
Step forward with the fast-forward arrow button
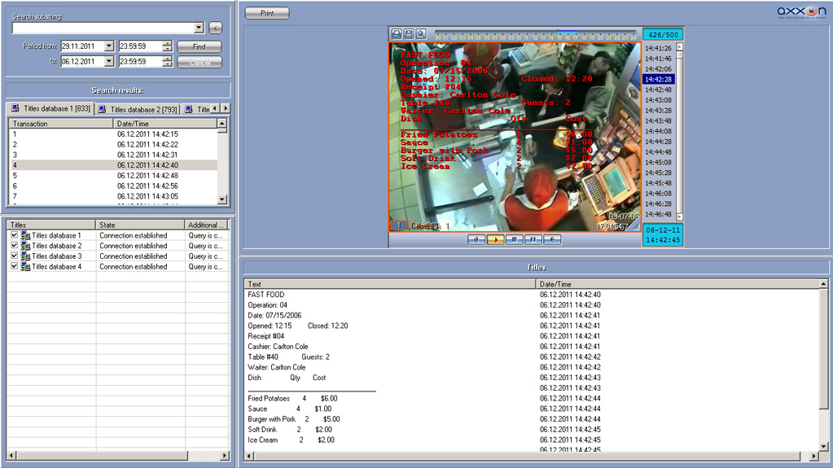pyautogui.click(x=552, y=239)
